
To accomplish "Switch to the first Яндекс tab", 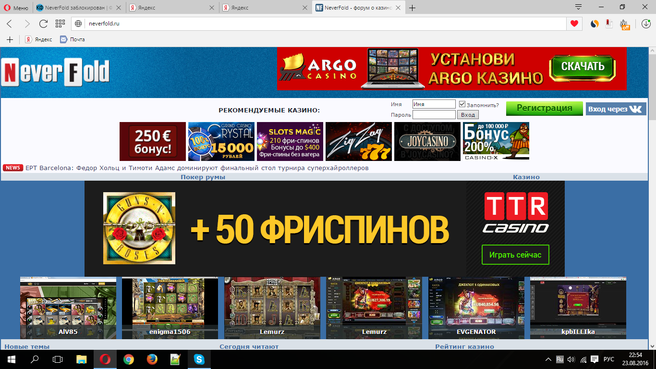I will pyautogui.click(x=172, y=8).
